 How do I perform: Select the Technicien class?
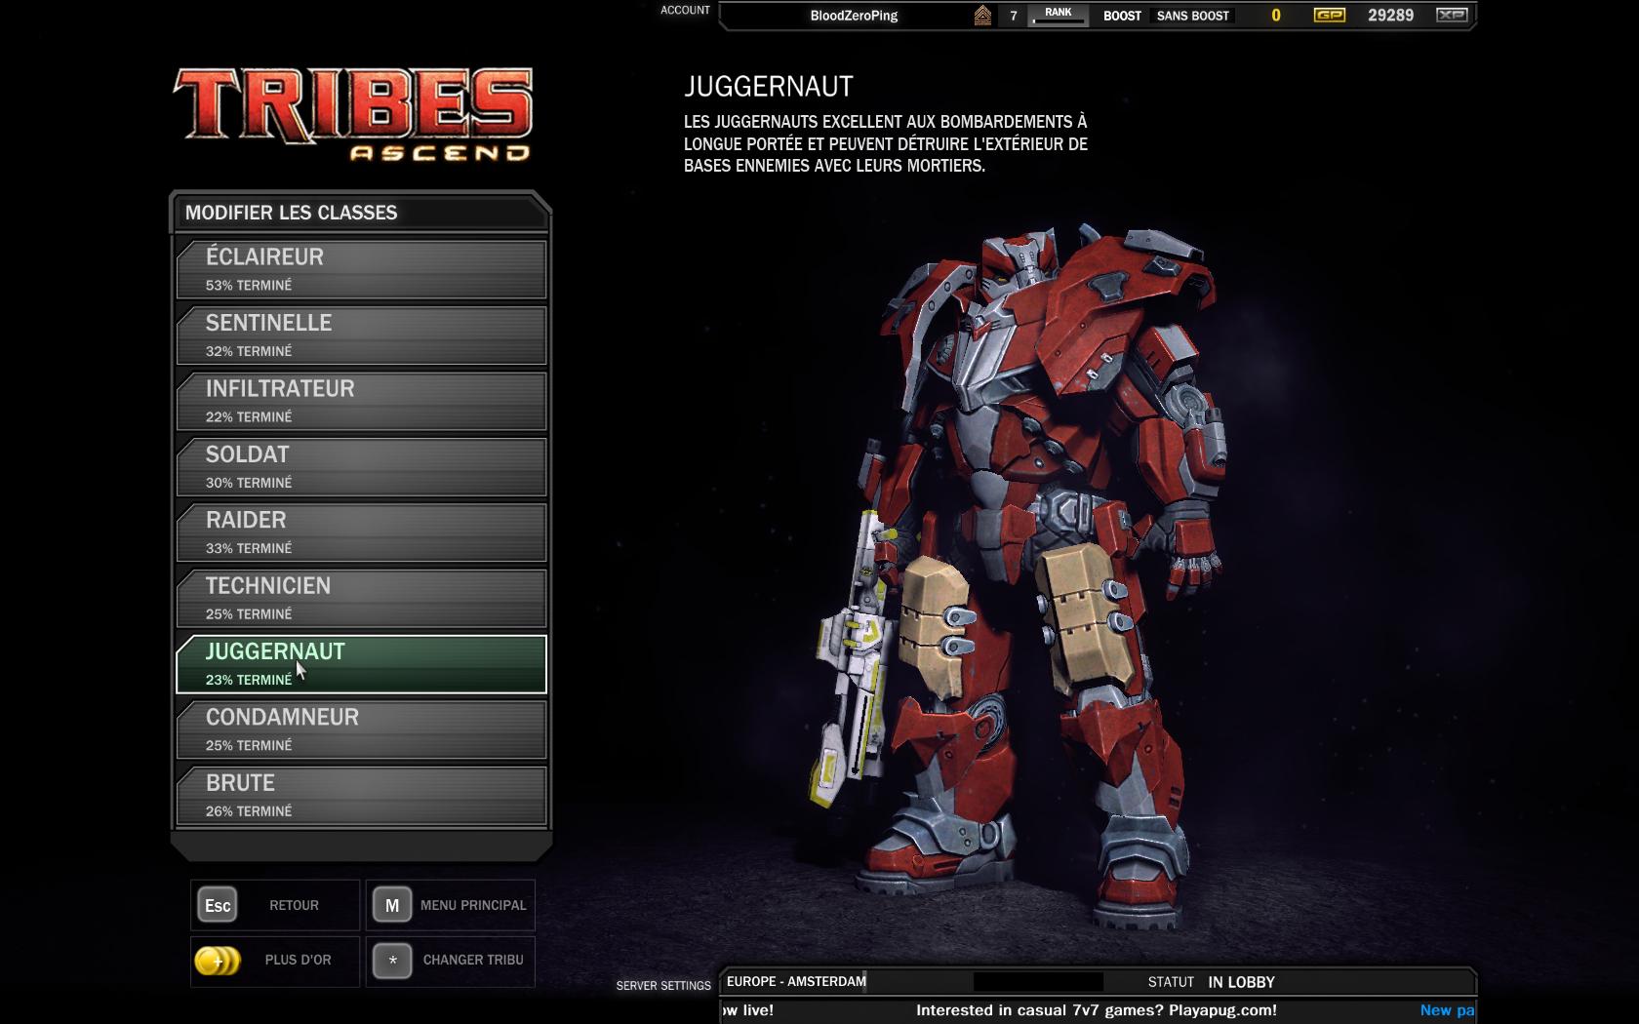click(361, 598)
